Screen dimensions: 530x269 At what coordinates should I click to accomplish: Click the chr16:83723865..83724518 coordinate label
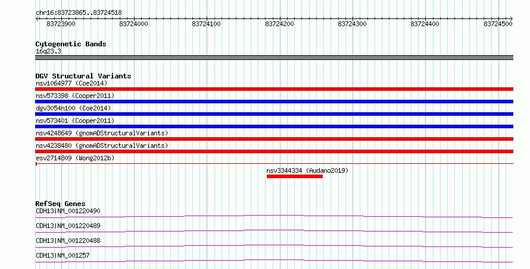pos(79,12)
